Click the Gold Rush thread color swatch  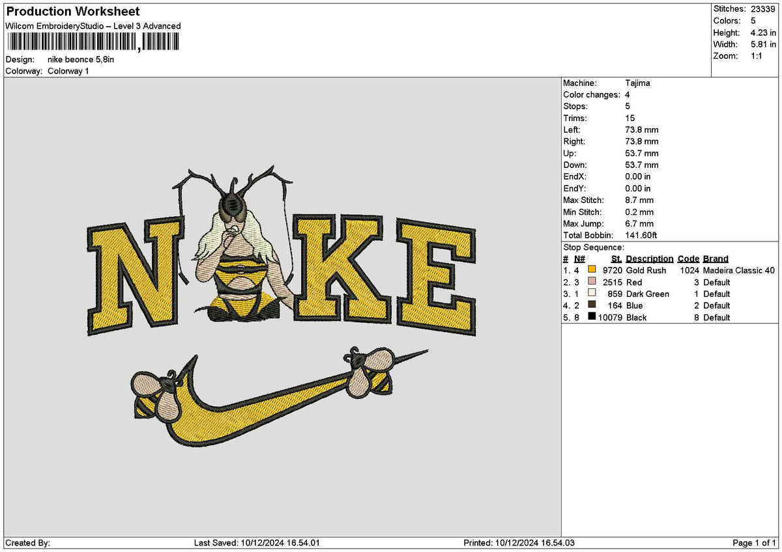(592, 269)
